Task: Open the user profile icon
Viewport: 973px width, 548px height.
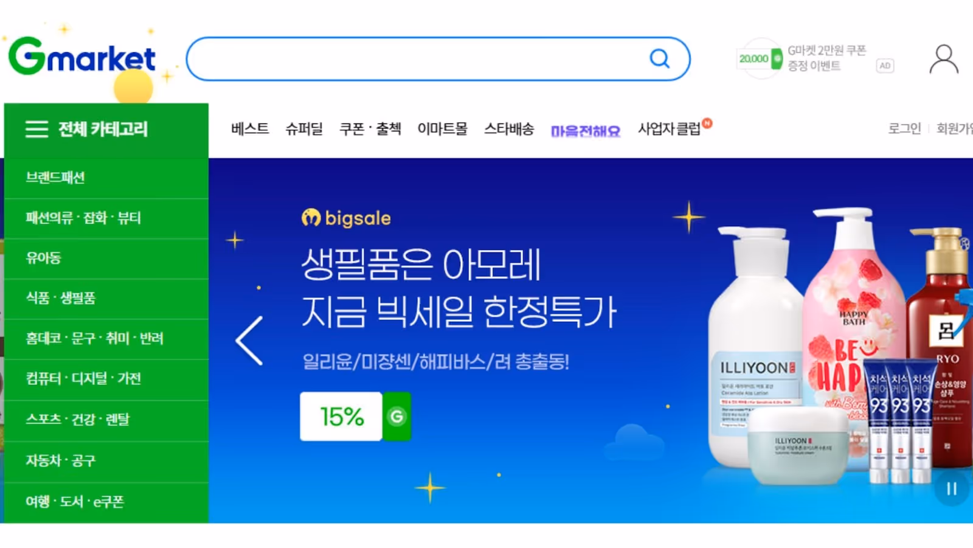Action: click(x=944, y=59)
